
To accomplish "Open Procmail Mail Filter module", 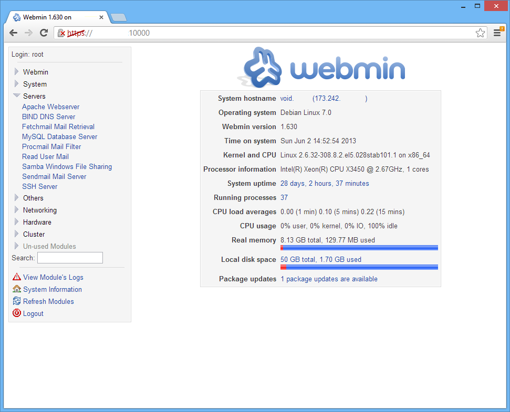I will [51, 146].
